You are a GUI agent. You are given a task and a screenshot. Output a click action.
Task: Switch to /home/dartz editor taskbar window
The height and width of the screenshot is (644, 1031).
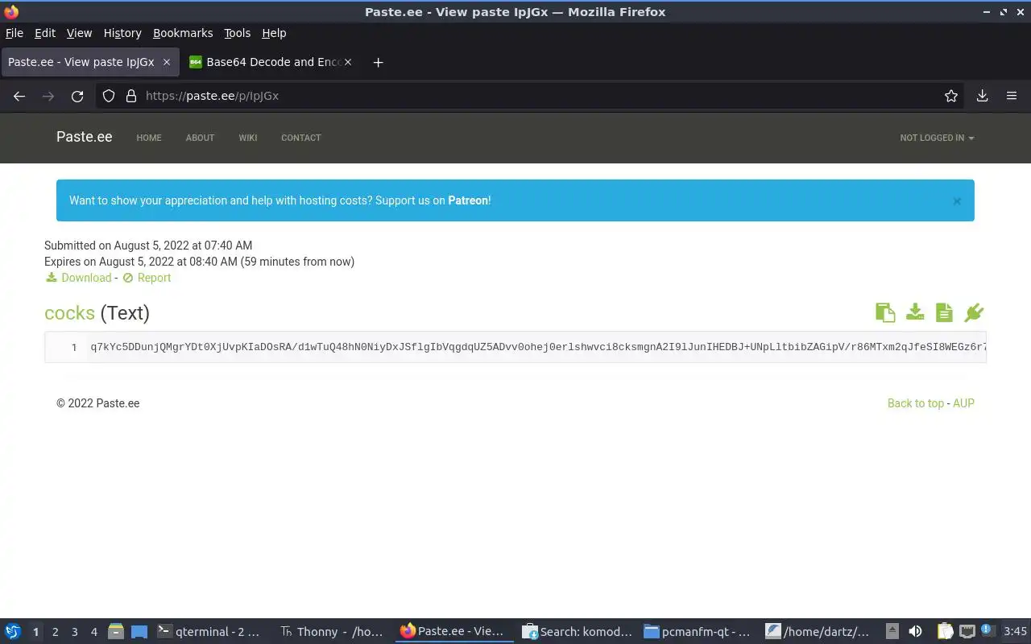click(x=819, y=632)
